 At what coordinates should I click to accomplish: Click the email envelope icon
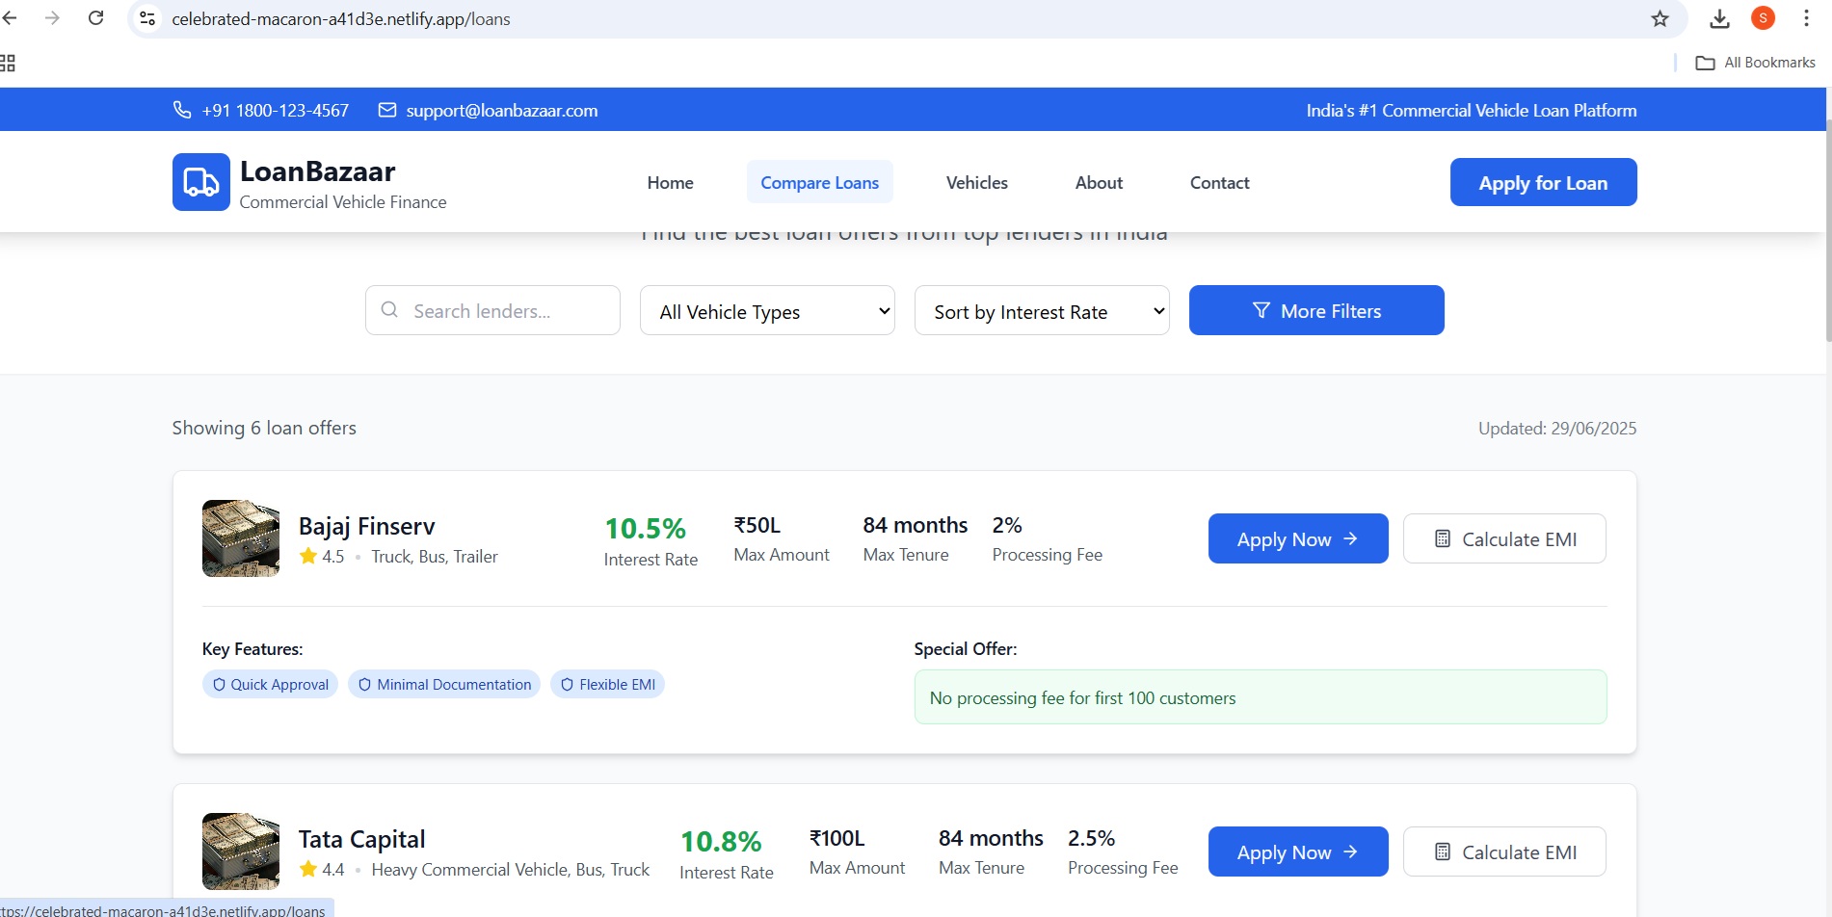387,110
